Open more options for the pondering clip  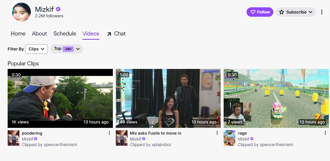coord(109,133)
